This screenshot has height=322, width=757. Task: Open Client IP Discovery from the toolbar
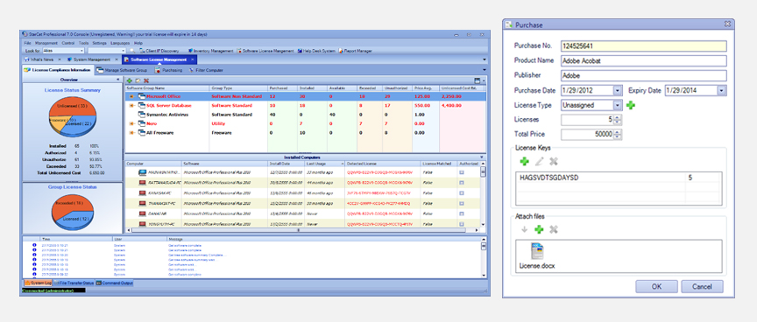click(159, 50)
